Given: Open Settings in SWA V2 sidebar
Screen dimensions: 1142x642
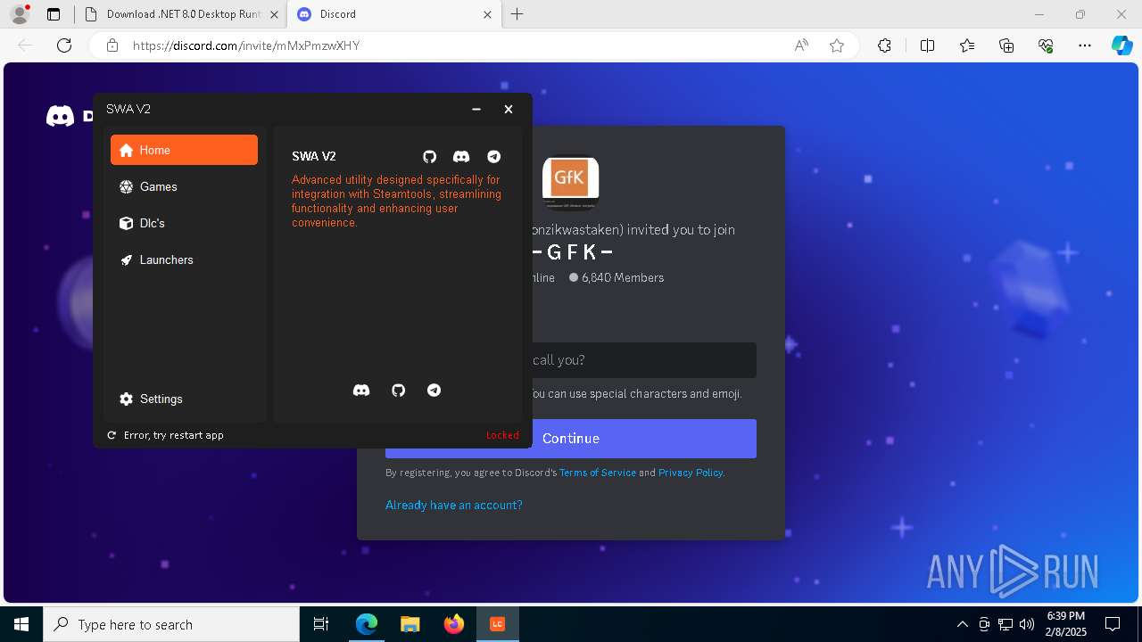Looking at the screenshot, I should (x=184, y=399).
